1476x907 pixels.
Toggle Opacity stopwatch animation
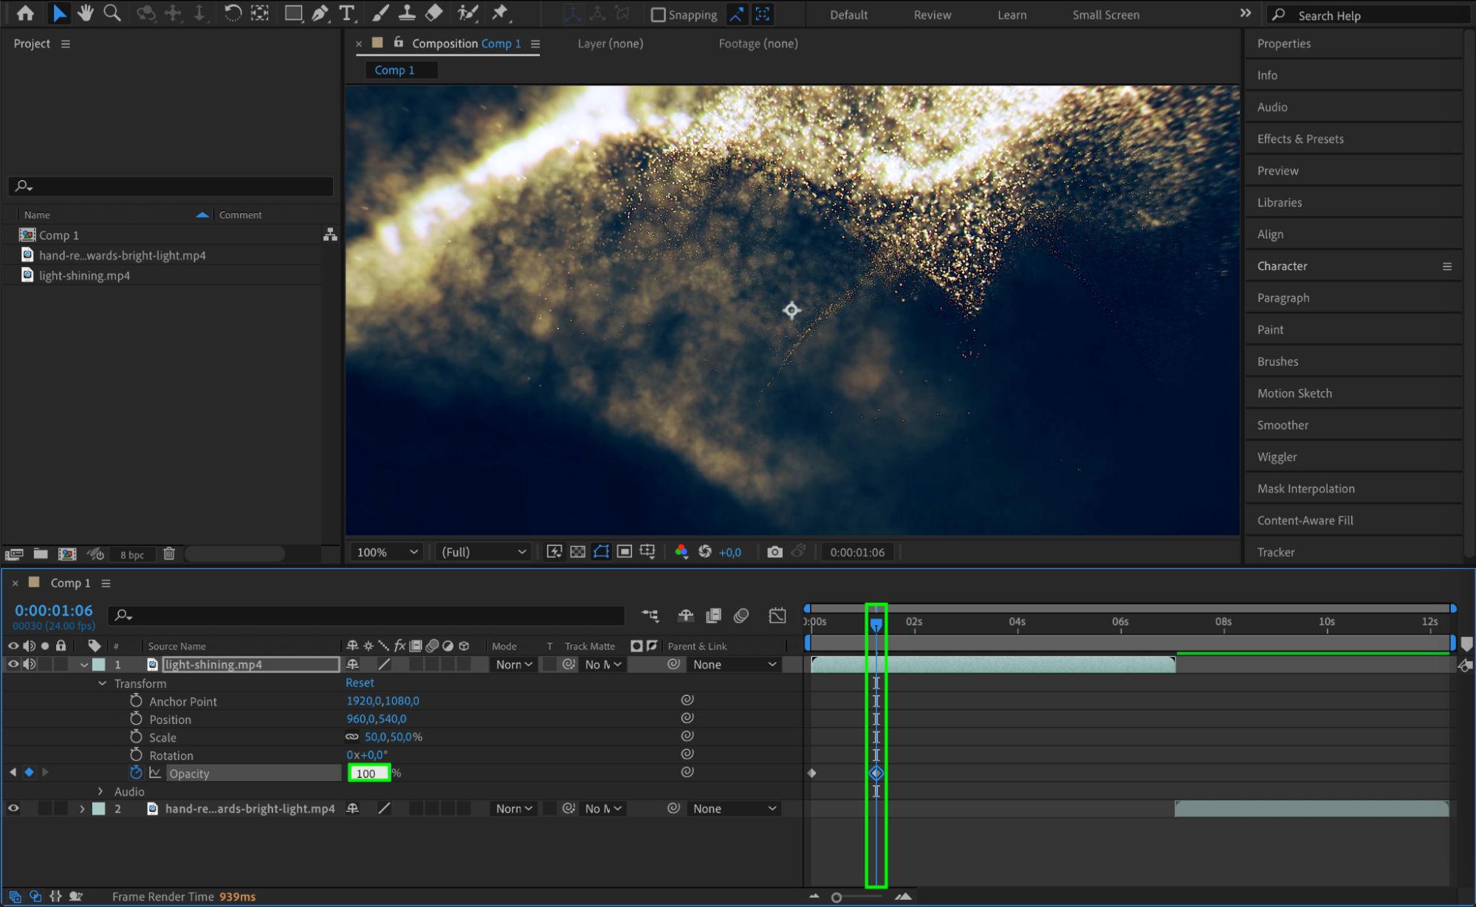[136, 773]
